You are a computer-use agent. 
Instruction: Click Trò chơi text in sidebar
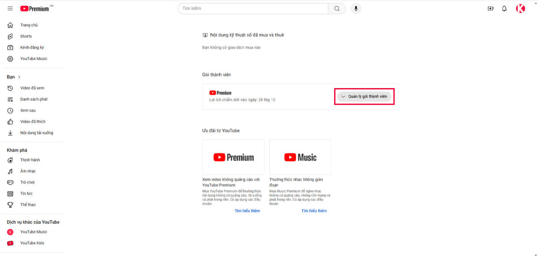pyautogui.click(x=27, y=183)
